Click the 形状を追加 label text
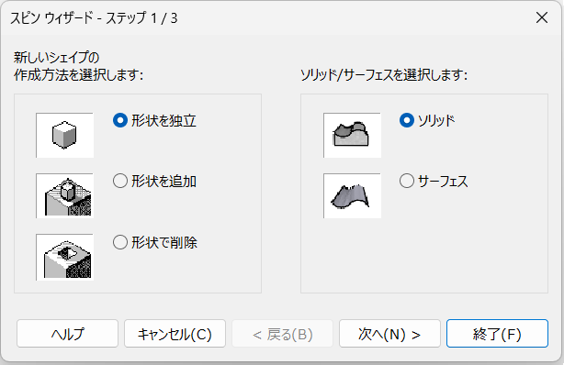The image size is (564, 365). click(164, 181)
